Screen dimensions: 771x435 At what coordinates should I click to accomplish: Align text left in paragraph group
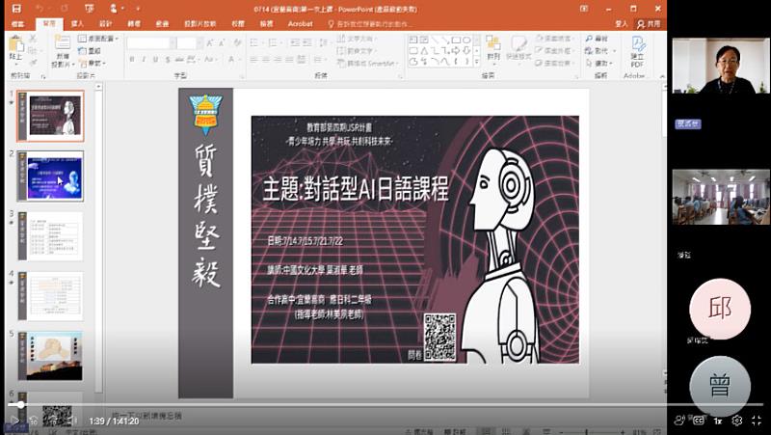pos(254,60)
